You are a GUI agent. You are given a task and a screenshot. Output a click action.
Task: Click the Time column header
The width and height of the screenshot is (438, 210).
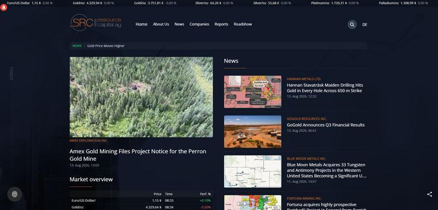[169, 194]
